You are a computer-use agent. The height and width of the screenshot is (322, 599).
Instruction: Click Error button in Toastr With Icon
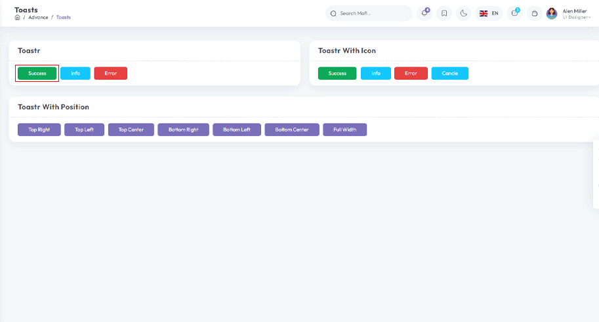click(411, 73)
